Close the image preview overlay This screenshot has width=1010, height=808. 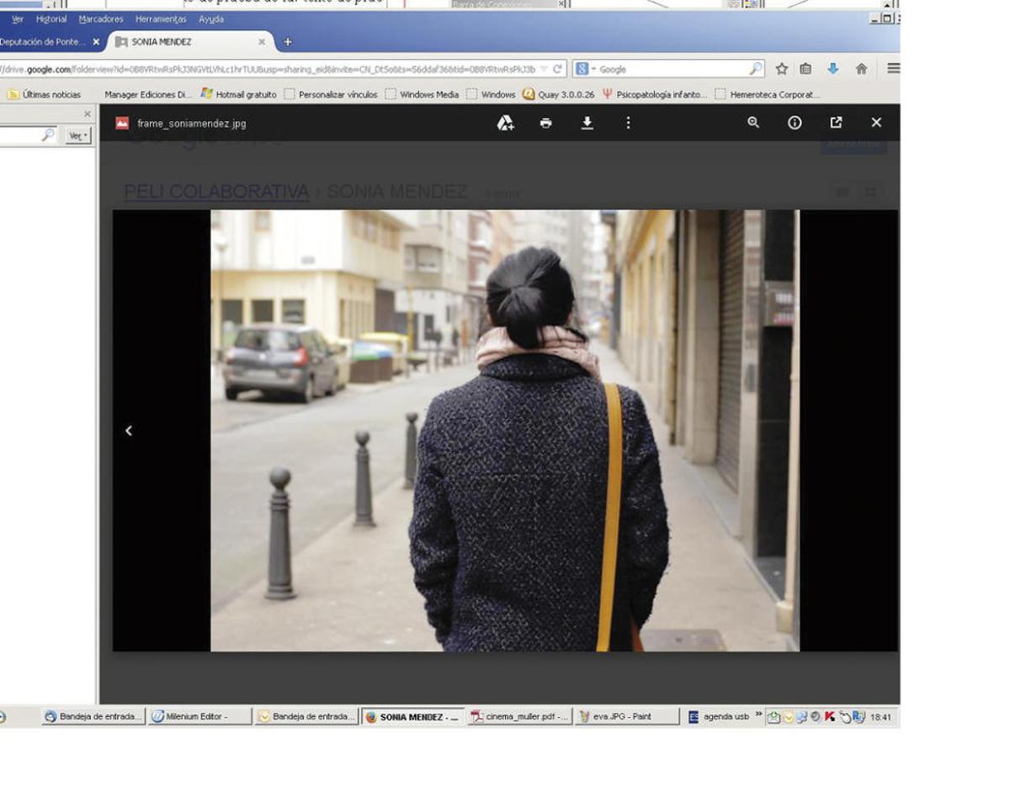point(876,123)
